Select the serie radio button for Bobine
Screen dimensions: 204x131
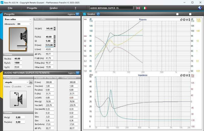tap(25, 86)
